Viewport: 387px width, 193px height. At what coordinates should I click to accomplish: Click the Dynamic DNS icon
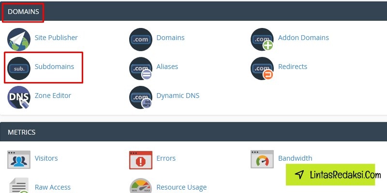click(141, 97)
